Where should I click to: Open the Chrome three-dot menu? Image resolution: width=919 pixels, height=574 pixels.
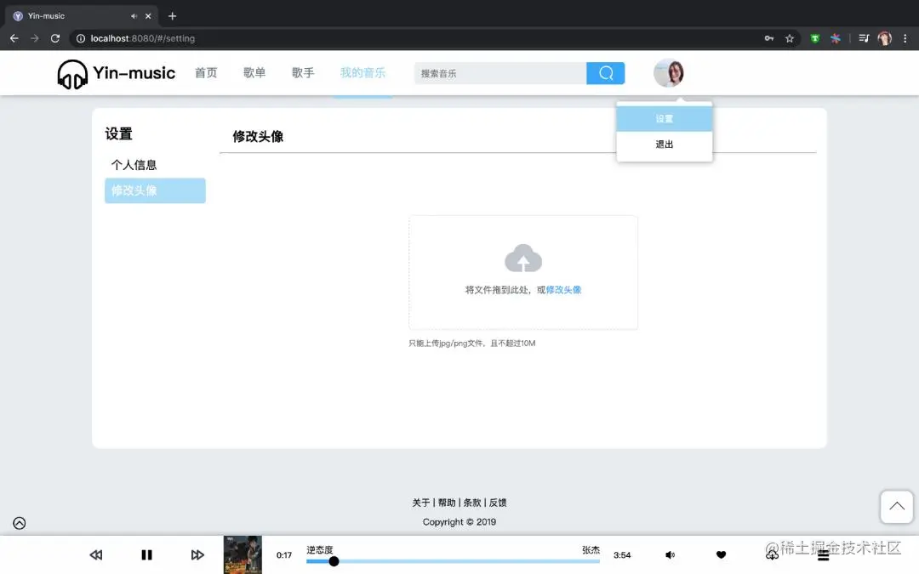905,38
